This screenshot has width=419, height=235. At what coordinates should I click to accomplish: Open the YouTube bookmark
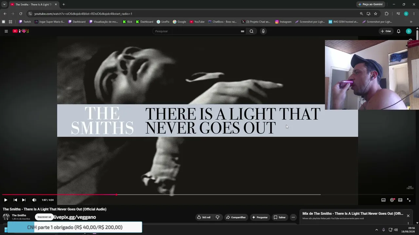coord(197,22)
